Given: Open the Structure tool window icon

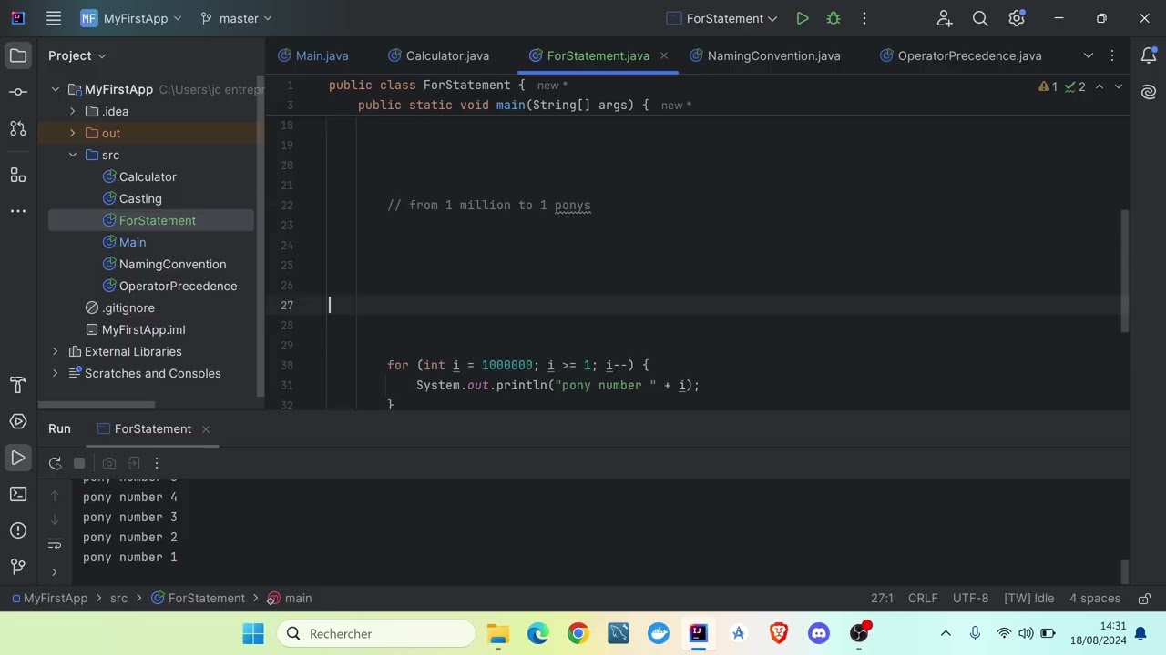Looking at the screenshot, I should click(18, 174).
